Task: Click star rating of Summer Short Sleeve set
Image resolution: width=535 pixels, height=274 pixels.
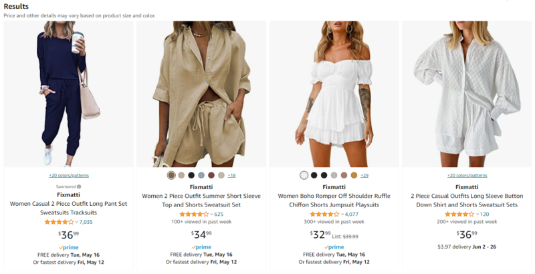Action: (x=193, y=214)
